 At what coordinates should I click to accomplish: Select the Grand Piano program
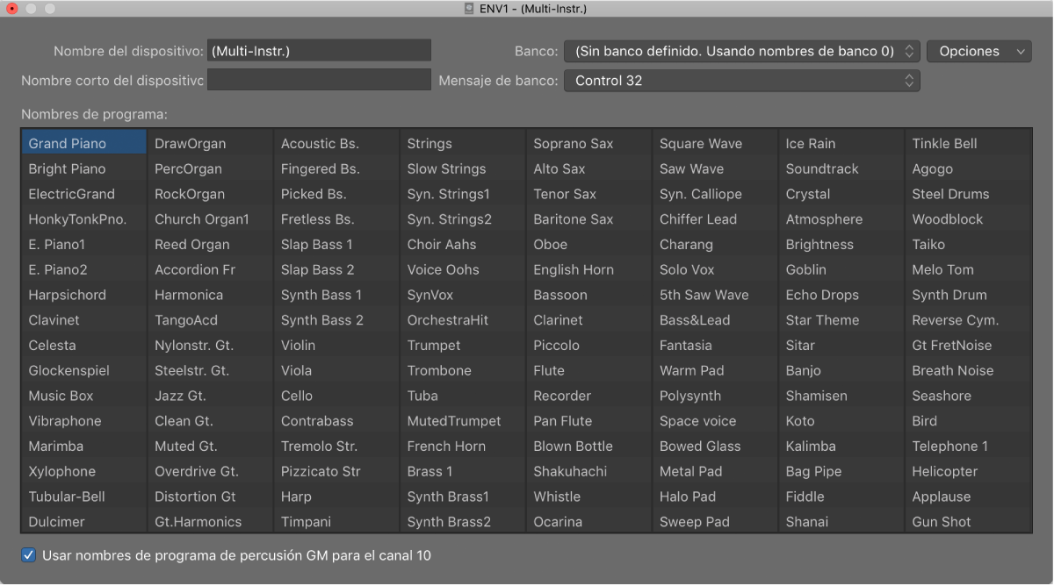pos(84,144)
